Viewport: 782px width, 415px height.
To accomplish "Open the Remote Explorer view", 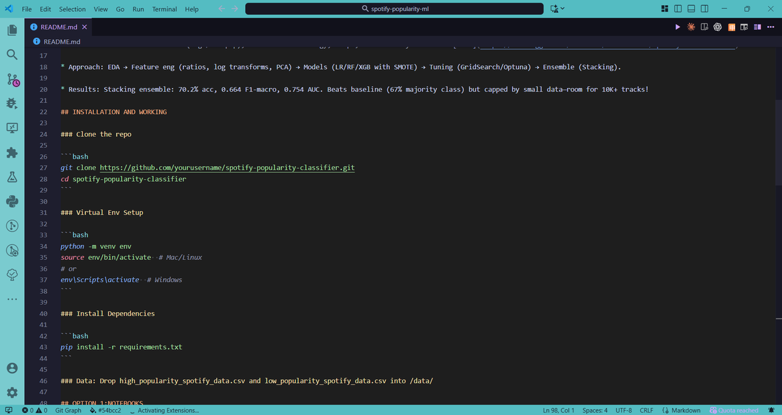I will 12,128.
